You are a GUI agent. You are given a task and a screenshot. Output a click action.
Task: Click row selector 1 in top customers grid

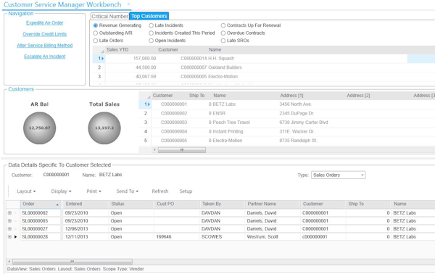click(99, 59)
